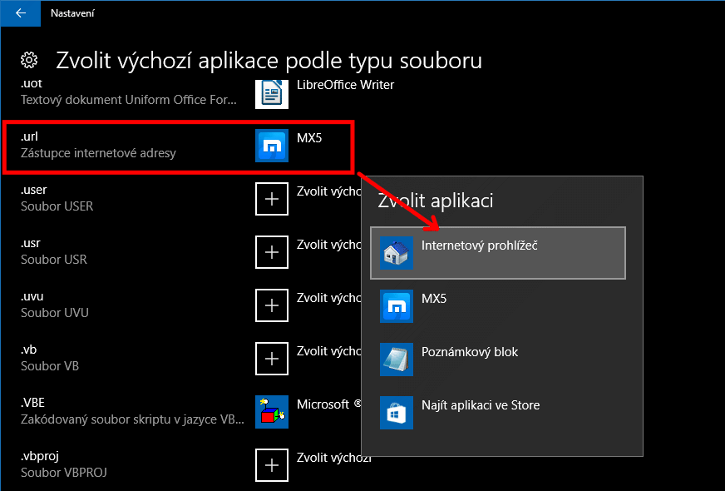
Task: Click the script host icon for .VBE
Action: click(x=271, y=412)
